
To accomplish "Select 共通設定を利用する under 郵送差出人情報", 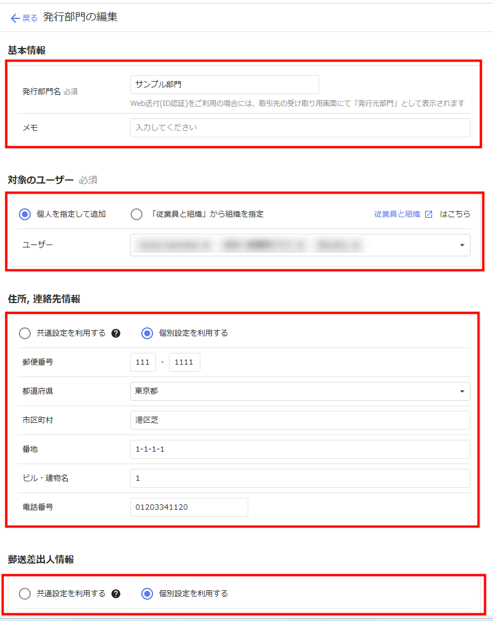I will click(25, 594).
